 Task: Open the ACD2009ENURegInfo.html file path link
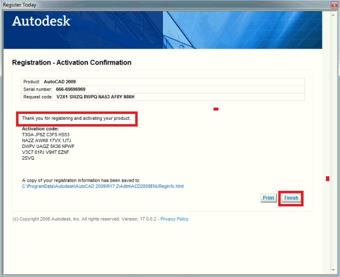[103, 186]
